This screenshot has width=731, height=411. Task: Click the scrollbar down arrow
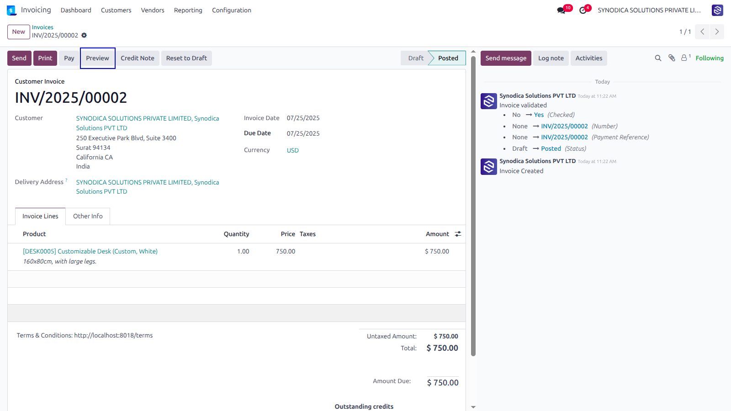tap(473, 407)
